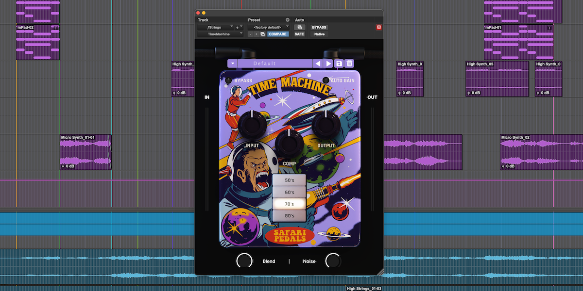Click the Native processing button

pos(319,34)
